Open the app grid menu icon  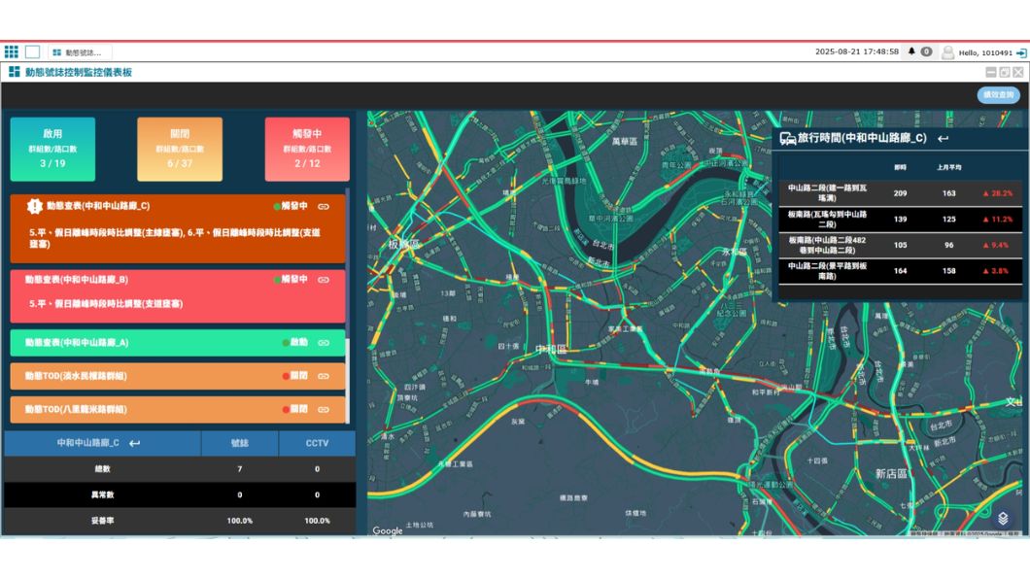click(12, 51)
